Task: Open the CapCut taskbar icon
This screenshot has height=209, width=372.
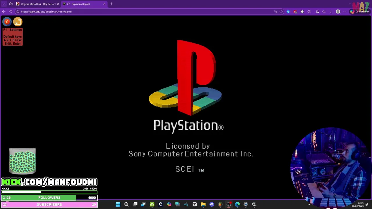Action: (195, 205)
